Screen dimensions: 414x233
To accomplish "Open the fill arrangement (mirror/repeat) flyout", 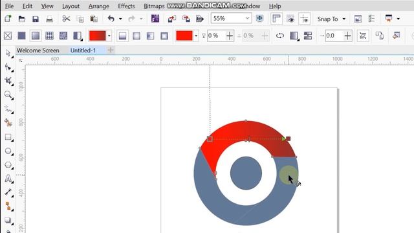I will pyautogui.click(x=294, y=36).
